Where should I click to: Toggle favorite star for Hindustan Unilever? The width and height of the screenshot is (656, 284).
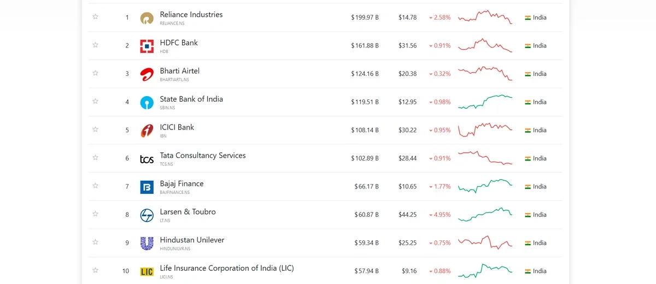point(95,242)
